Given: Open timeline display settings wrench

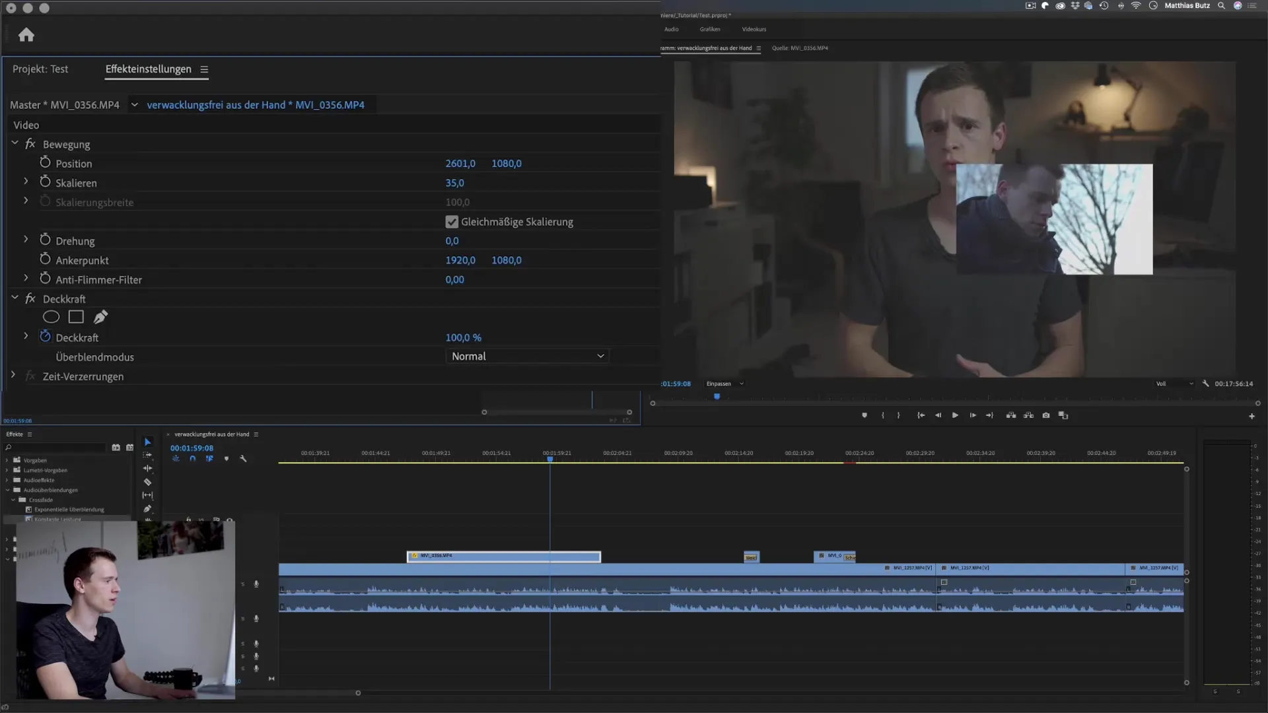Looking at the screenshot, I should [x=243, y=458].
